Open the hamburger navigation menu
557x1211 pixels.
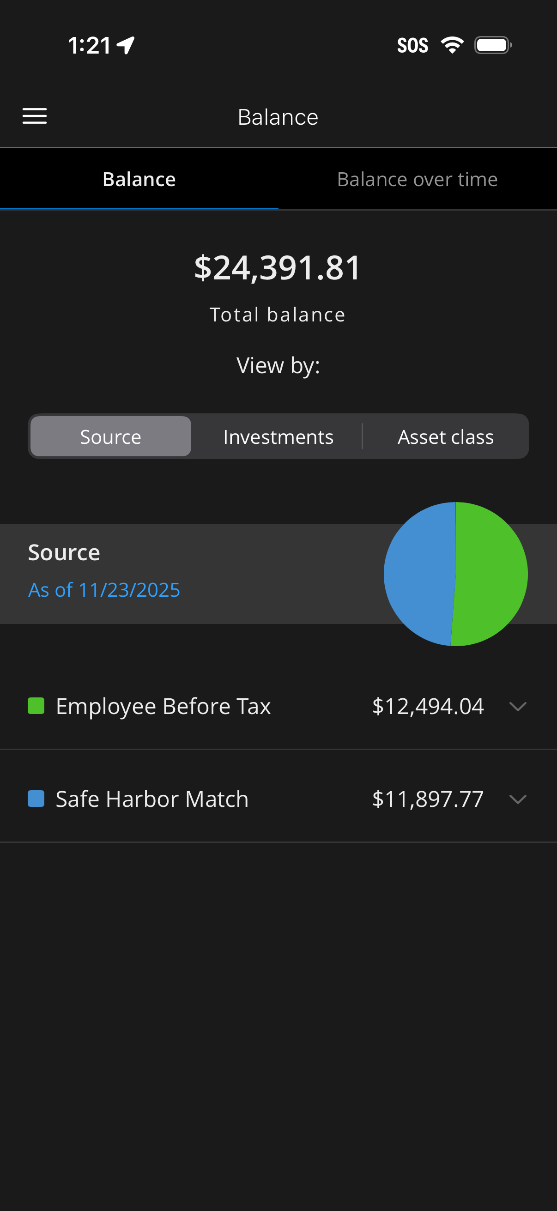[x=34, y=116]
